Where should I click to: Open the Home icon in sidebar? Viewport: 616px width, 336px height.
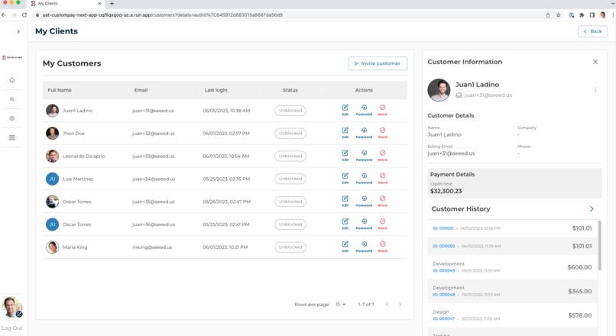click(12, 80)
